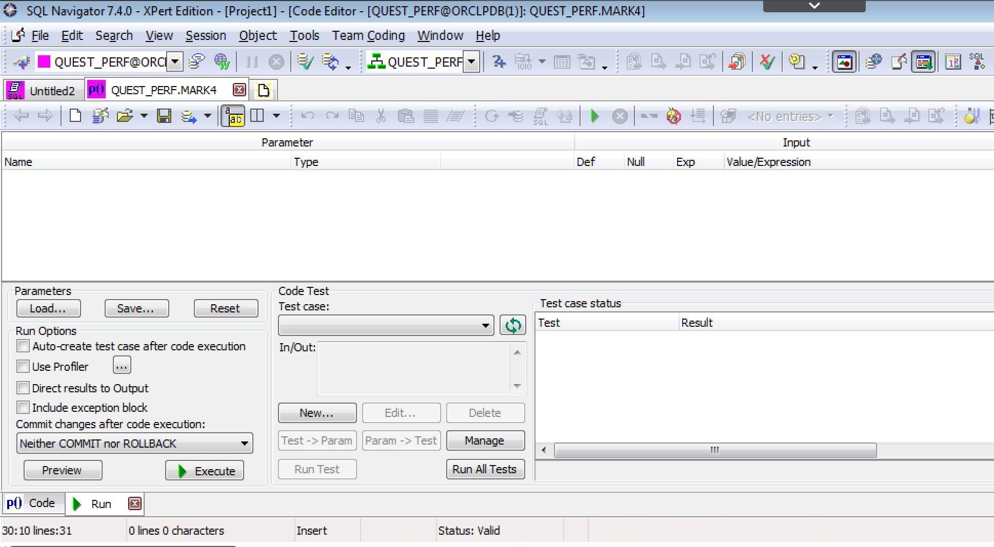Open the web globe icon in main toolbar
The height and width of the screenshot is (547, 994).
222,62
